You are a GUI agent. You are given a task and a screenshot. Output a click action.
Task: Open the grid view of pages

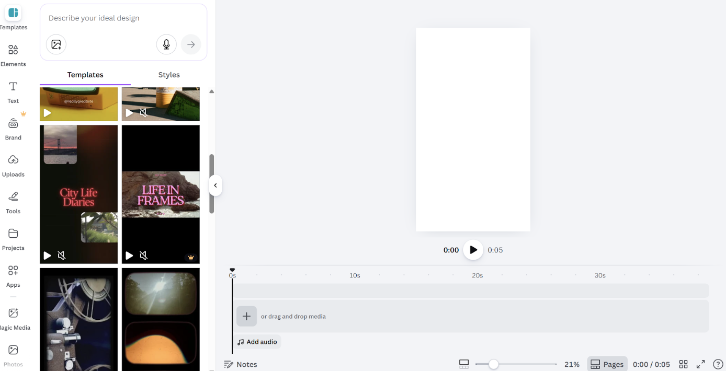(x=683, y=364)
